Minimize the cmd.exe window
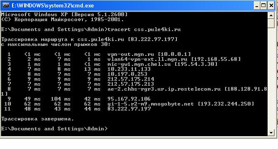 256,5
